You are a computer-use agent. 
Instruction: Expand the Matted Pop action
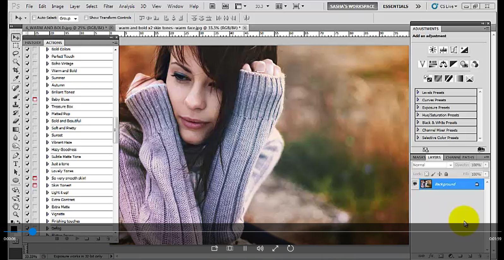(x=47, y=114)
